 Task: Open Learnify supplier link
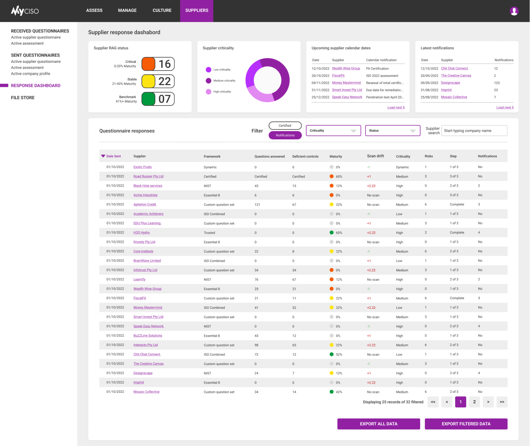tap(140, 279)
